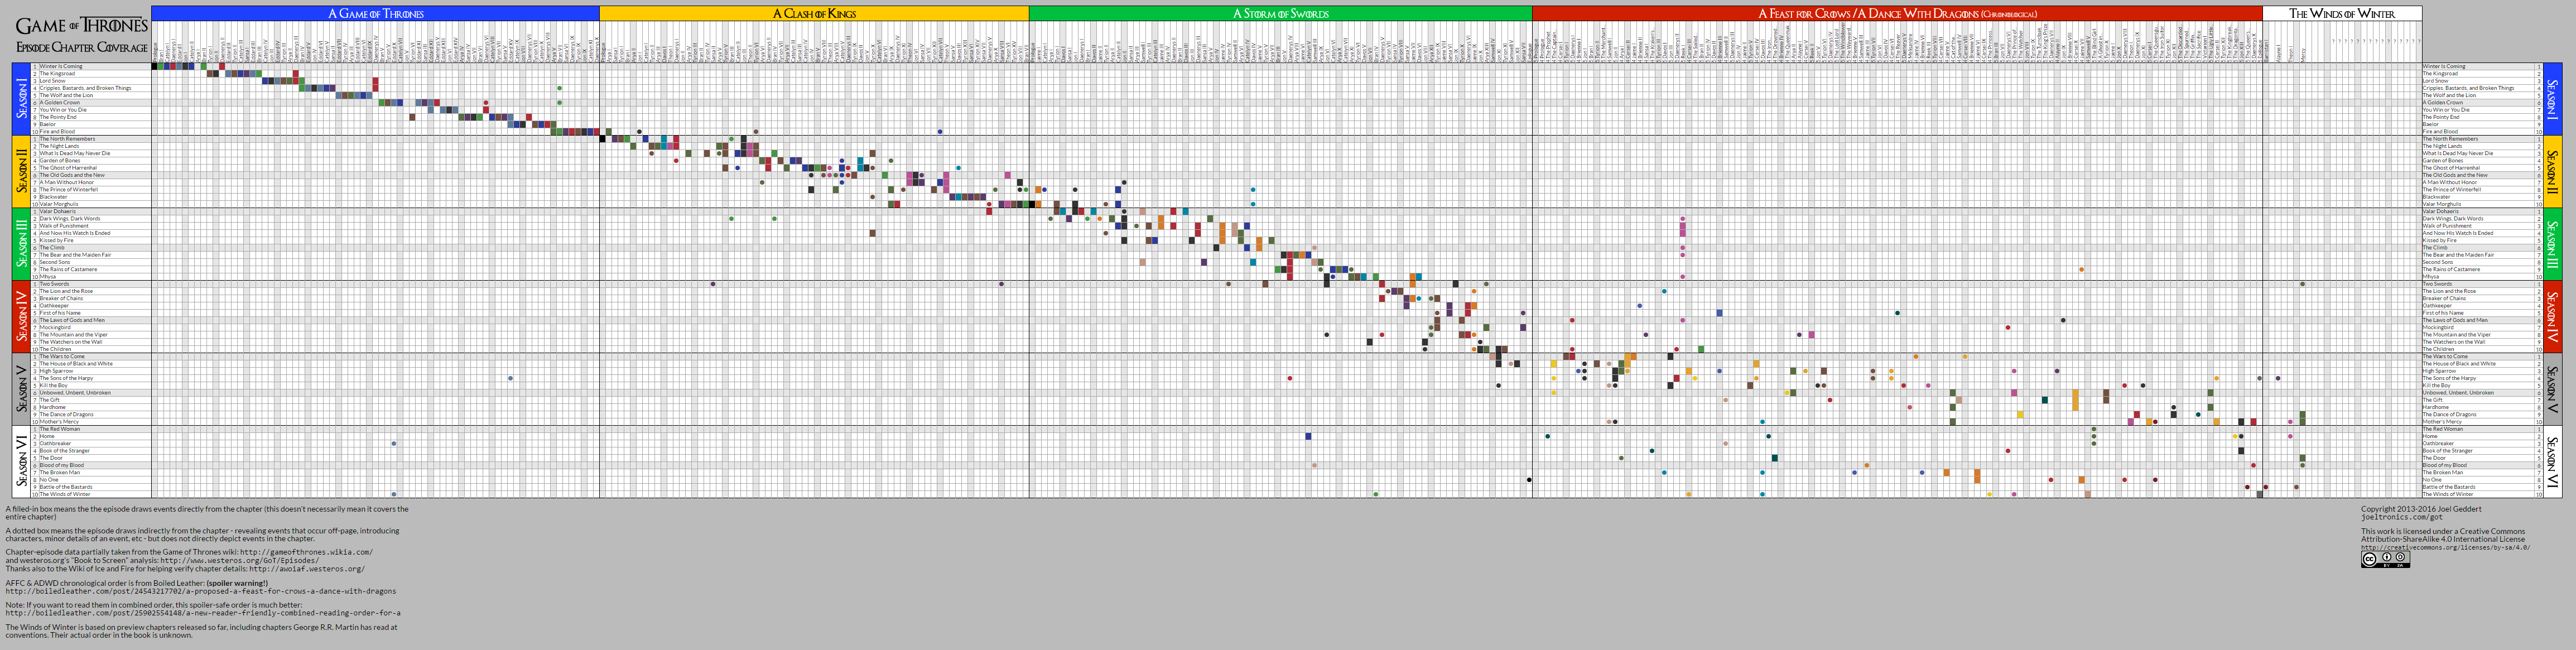Viewport: 2576px width, 650px height.
Task: Click the Episode Chapter Coverage subtitle
Action: tap(81, 47)
